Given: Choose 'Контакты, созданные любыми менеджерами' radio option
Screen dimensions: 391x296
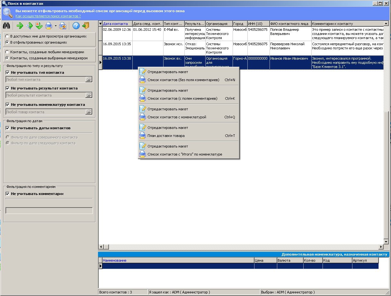Looking at the screenshot, I should click(x=7, y=52).
